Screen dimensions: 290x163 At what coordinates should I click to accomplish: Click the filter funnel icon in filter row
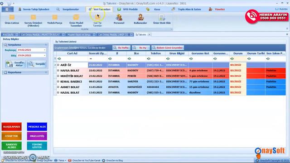click(55, 58)
